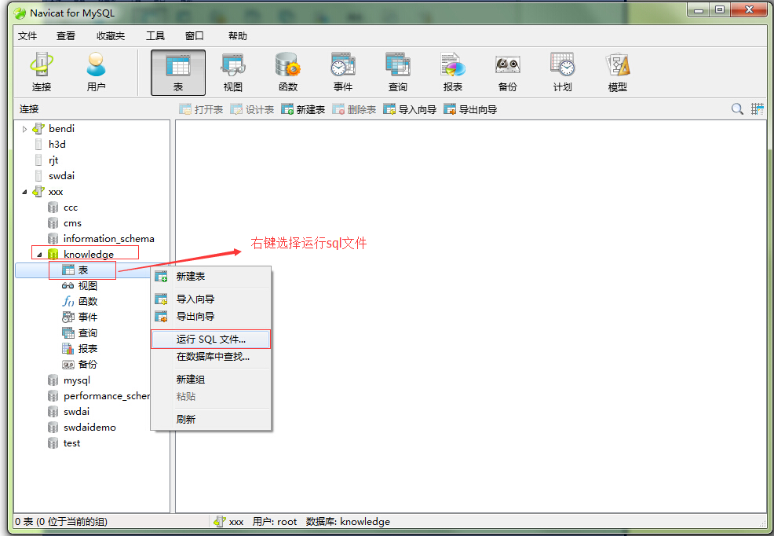Select the swdai connection in the tree

[x=62, y=176]
